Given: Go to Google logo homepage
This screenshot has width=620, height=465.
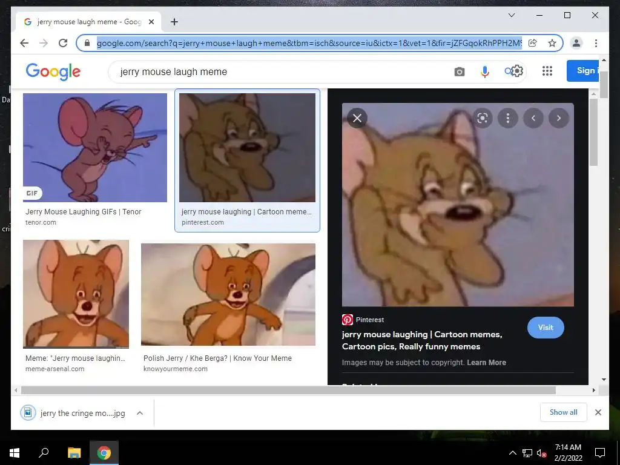Looking at the screenshot, I should [x=53, y=71].
